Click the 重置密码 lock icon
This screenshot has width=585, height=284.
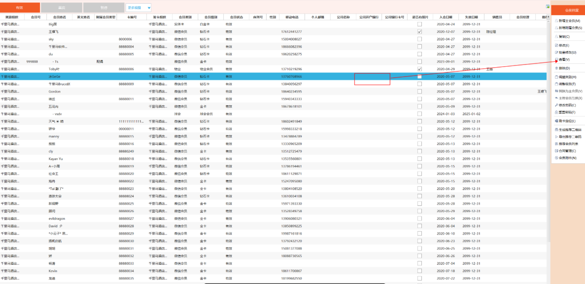557,113
